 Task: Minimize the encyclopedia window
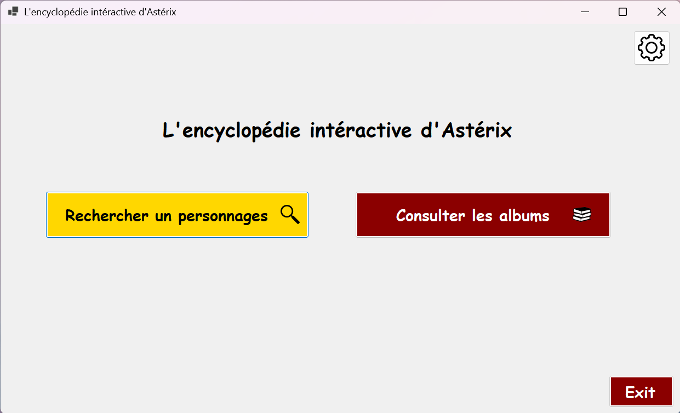(585, 12)
